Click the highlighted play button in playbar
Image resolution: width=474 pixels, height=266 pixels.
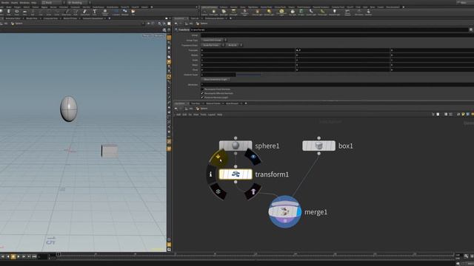[13, 256]
